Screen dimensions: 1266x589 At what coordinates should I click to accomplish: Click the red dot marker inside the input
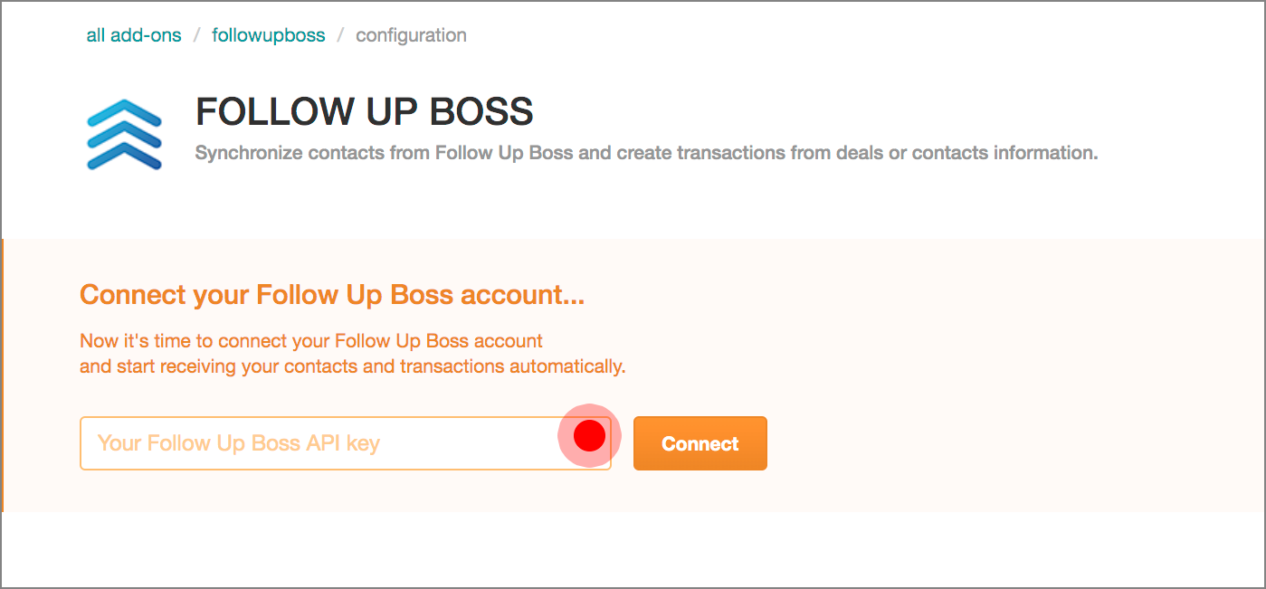pyautogui.click(x=589, y=435)
